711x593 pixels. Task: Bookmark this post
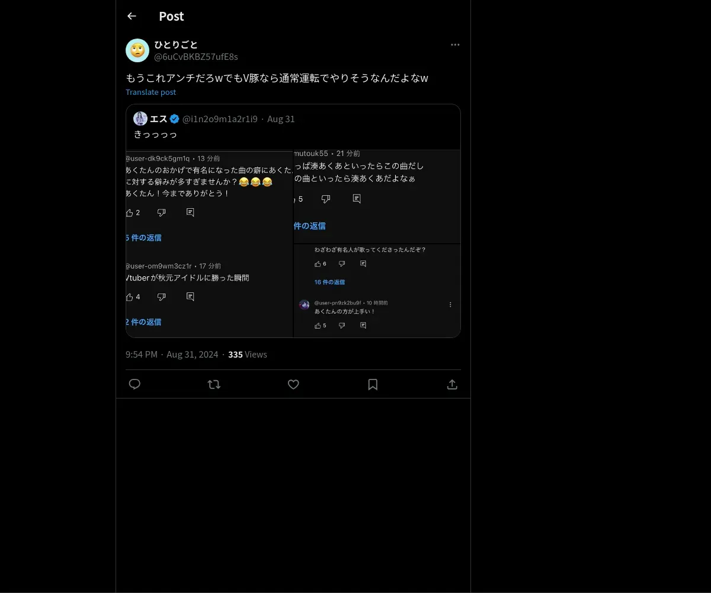coord(373,384)
